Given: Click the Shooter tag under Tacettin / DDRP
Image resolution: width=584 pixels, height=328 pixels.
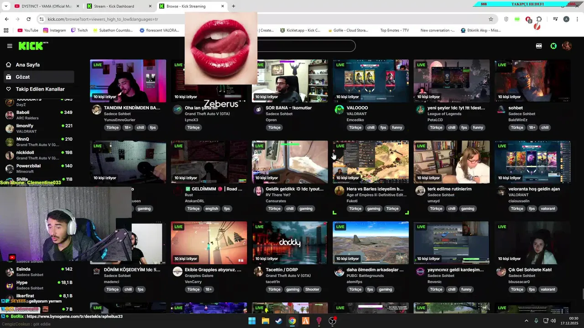Looking at the screenshot, I should tap(312, 289).
